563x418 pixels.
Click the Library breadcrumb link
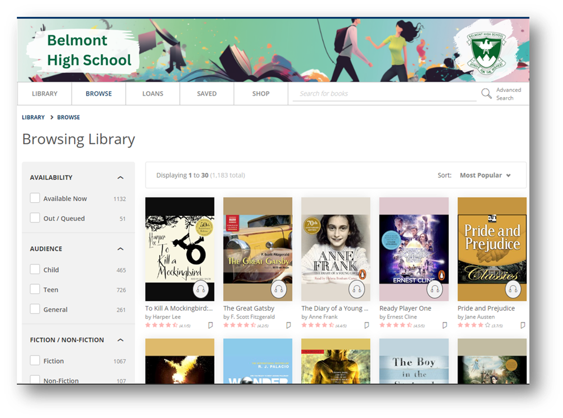[33, 117]
